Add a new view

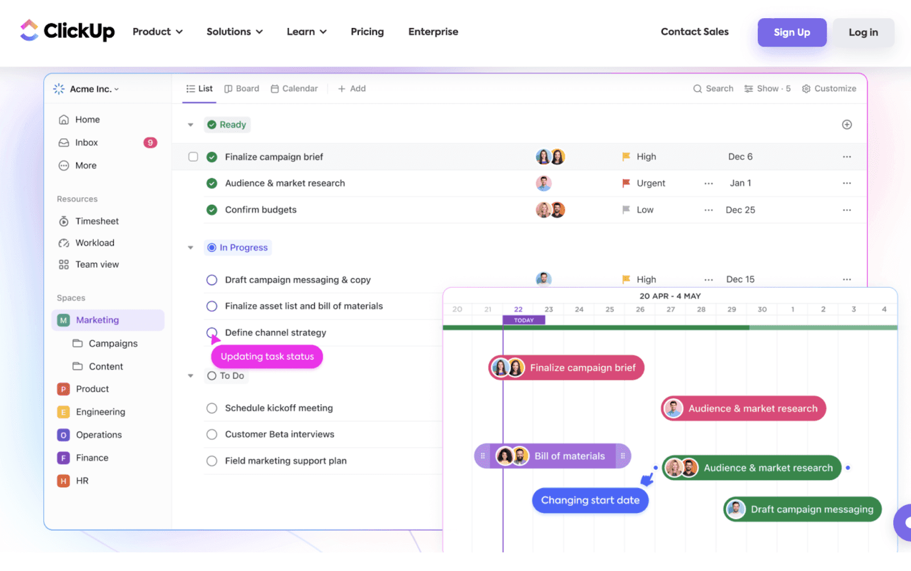click(352, 89)
